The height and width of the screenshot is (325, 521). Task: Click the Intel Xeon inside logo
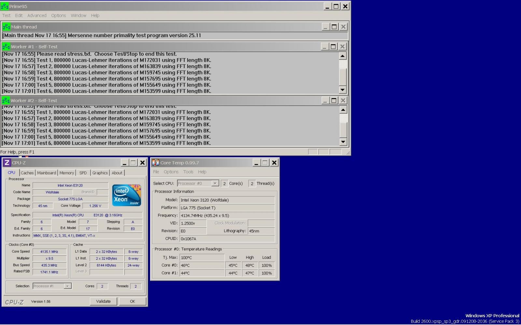pyautogui.click(x=127, y=195)
